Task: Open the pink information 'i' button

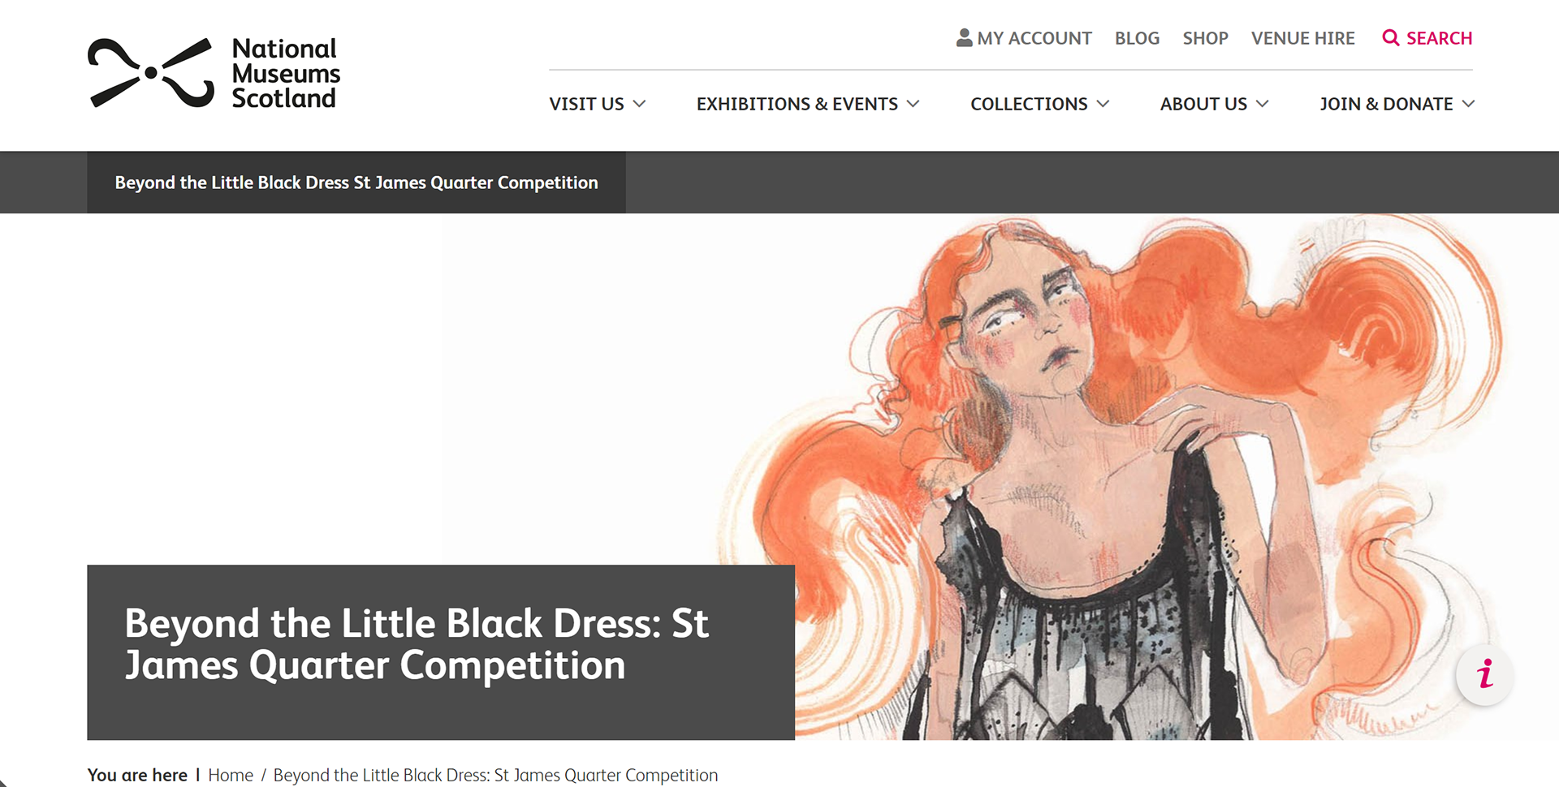Action: [1485, 675]
